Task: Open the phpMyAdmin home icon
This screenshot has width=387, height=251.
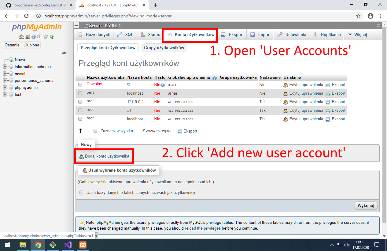Action: click(22, 37)
